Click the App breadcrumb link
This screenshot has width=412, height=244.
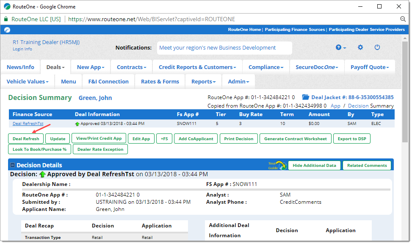tap(335, 106)
